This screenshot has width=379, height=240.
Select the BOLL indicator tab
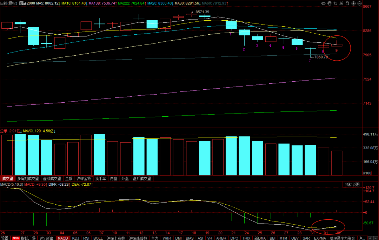(98, 238)
